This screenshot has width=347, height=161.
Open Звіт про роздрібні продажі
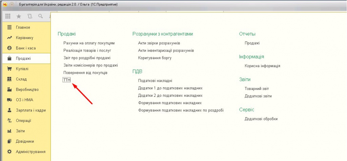[87, 58]
